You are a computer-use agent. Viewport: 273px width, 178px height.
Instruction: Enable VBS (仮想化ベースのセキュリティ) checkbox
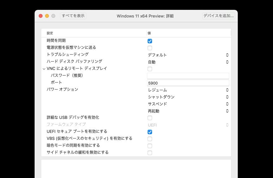[150, 139]
